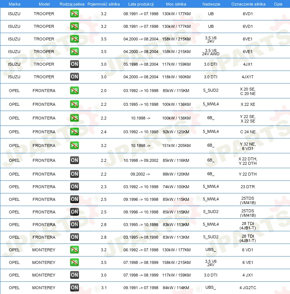
Task: Select the engine code cell '23 DTR'
Action: click(247, 187)
